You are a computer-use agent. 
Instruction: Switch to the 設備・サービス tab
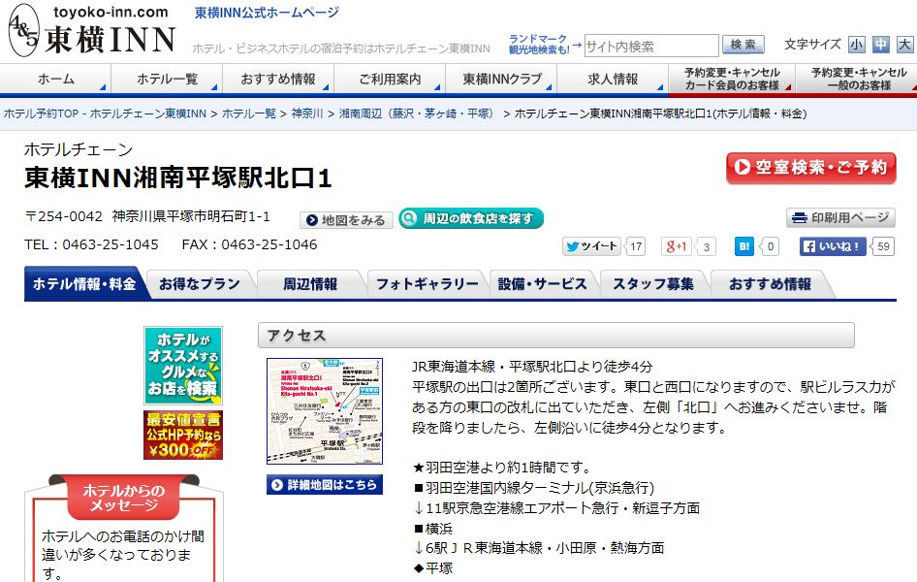pyautogui.click(x=542, y=284)
